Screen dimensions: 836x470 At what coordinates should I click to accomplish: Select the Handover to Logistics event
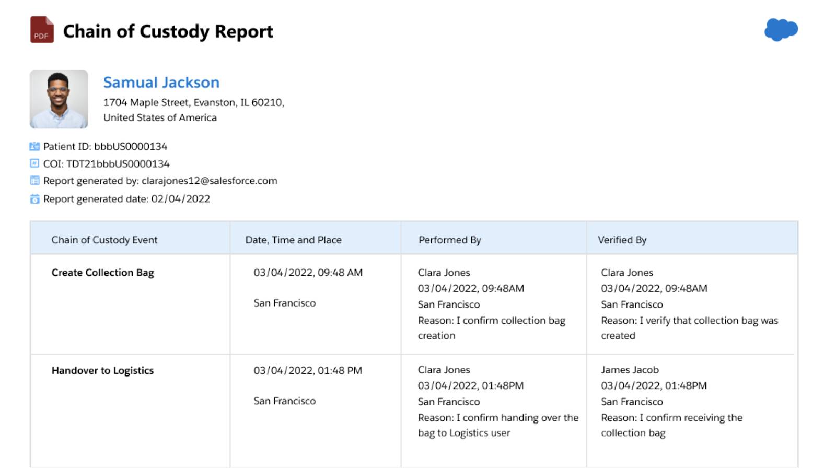pyautogui.click(x=102, y=370)
